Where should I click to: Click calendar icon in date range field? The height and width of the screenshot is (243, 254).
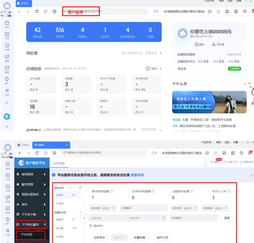coord(164,218)
